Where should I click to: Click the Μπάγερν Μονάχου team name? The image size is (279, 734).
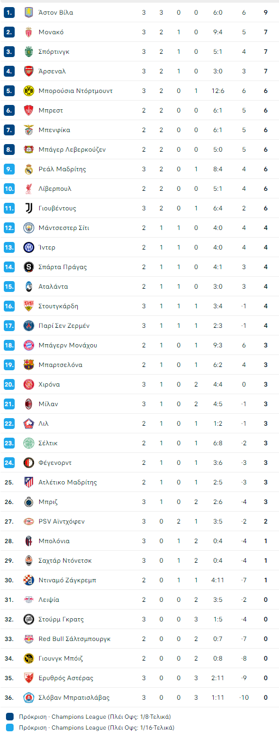[x=68, y=345]
